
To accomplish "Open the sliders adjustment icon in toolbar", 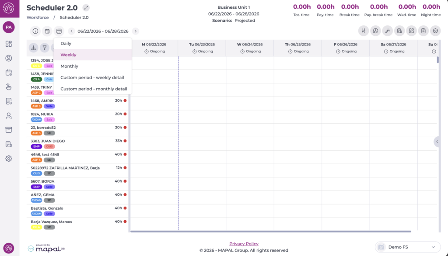I will coord(364,31).
